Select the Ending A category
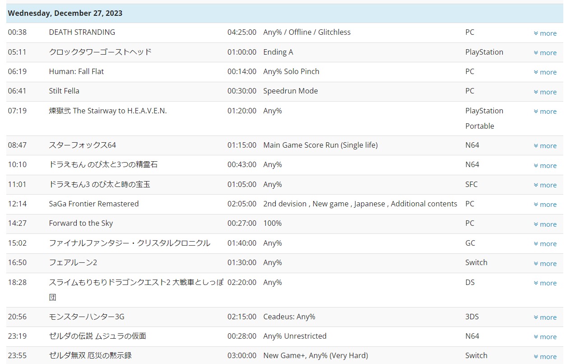The height and width of the screenshot is (364, 566). click(278, 52)
